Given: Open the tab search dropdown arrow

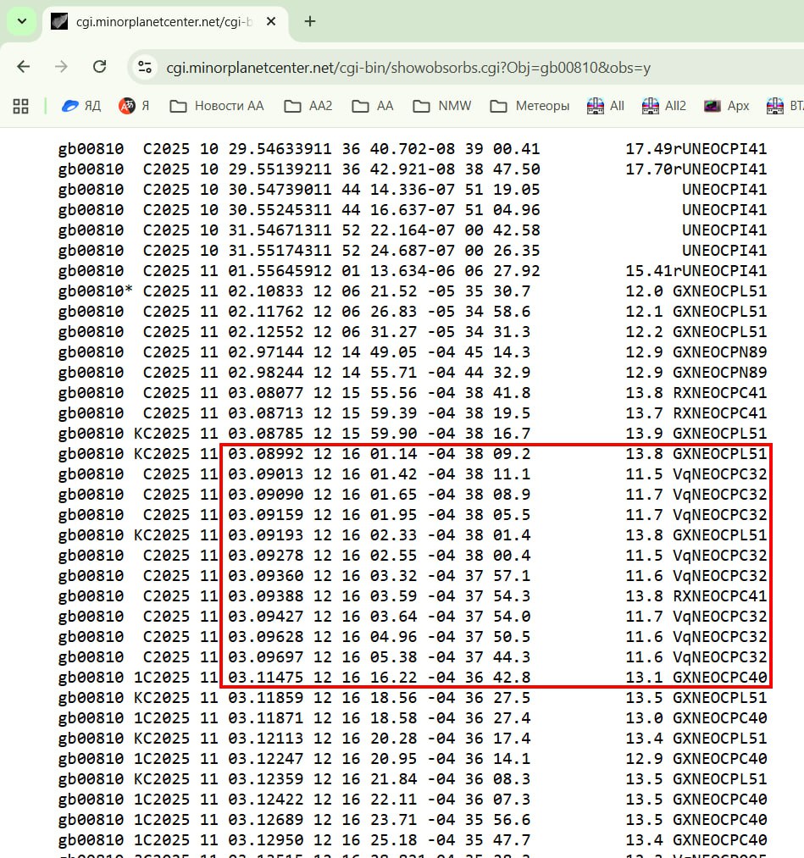Looking at the screenshot, I should pos(21,21).
